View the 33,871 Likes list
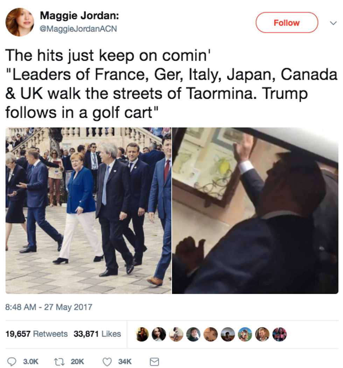 point(97,334)
